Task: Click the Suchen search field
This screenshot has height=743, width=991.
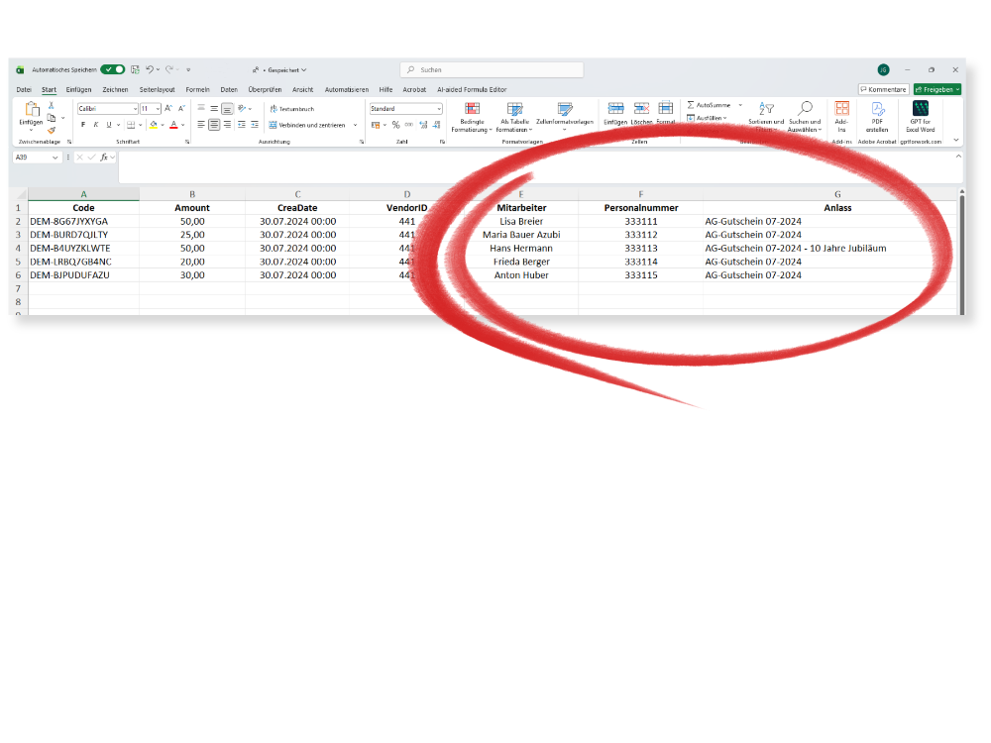Action: tap(493, 70)
